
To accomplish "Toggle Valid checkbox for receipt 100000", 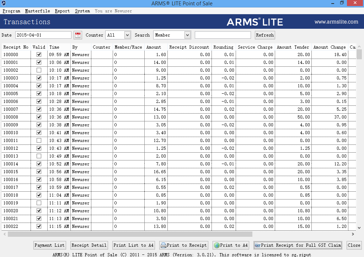I will pyautogui.click(x=39, y=54).
